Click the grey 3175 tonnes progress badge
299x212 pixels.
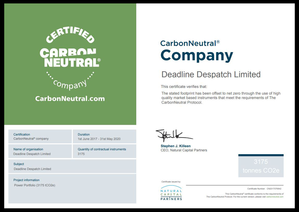click(x=261, y=166)
